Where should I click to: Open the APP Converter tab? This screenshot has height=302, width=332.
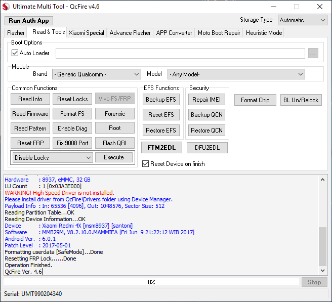pyautogui.click(x=174, y=33)
